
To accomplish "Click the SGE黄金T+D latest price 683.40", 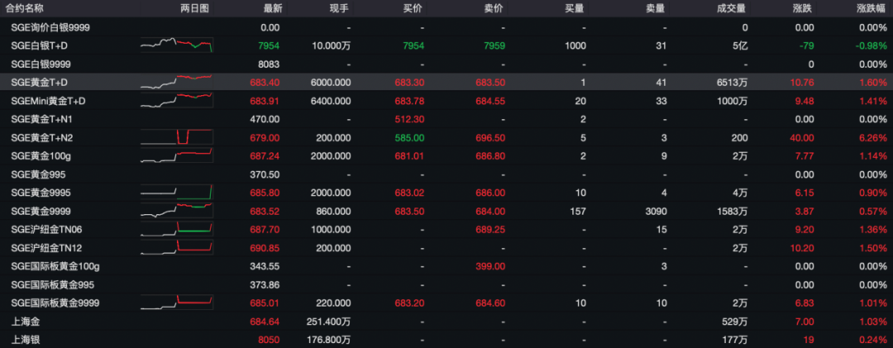I will (x=265, y=83).
